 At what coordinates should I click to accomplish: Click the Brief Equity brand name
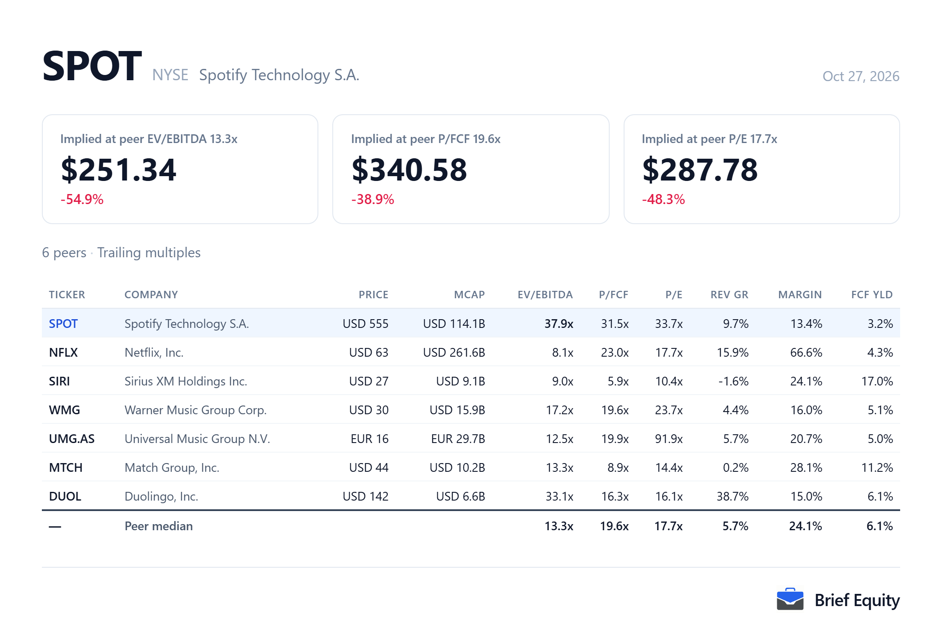[857, 600]
